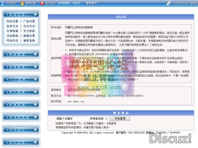This screenshot has height=148, width=198.
Task: Open 网站状态 in the sidebar
Action: pyautogui.click(x=12, y=40)
